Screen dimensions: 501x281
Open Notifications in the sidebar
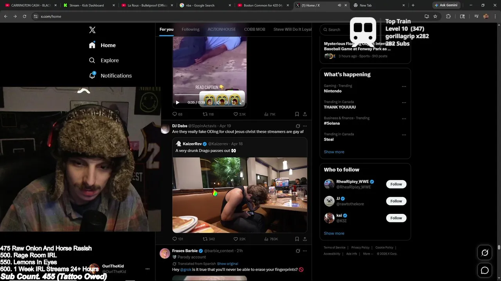[x=110, y=76]
